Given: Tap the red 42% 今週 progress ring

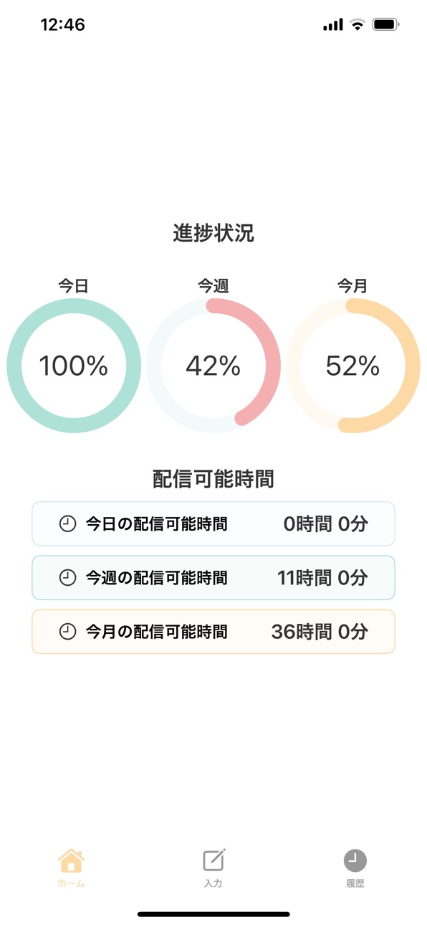Looking at the screenshot, I should coord(214,366).
